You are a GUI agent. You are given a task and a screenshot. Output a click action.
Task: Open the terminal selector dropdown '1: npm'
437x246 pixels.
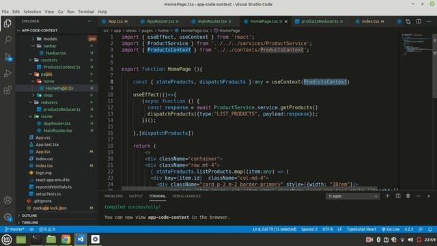pos(352,196)
